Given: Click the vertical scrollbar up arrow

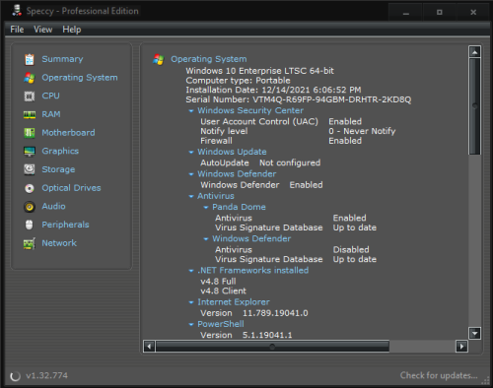Looking at the screenshot, I should (x=475, y=52).
